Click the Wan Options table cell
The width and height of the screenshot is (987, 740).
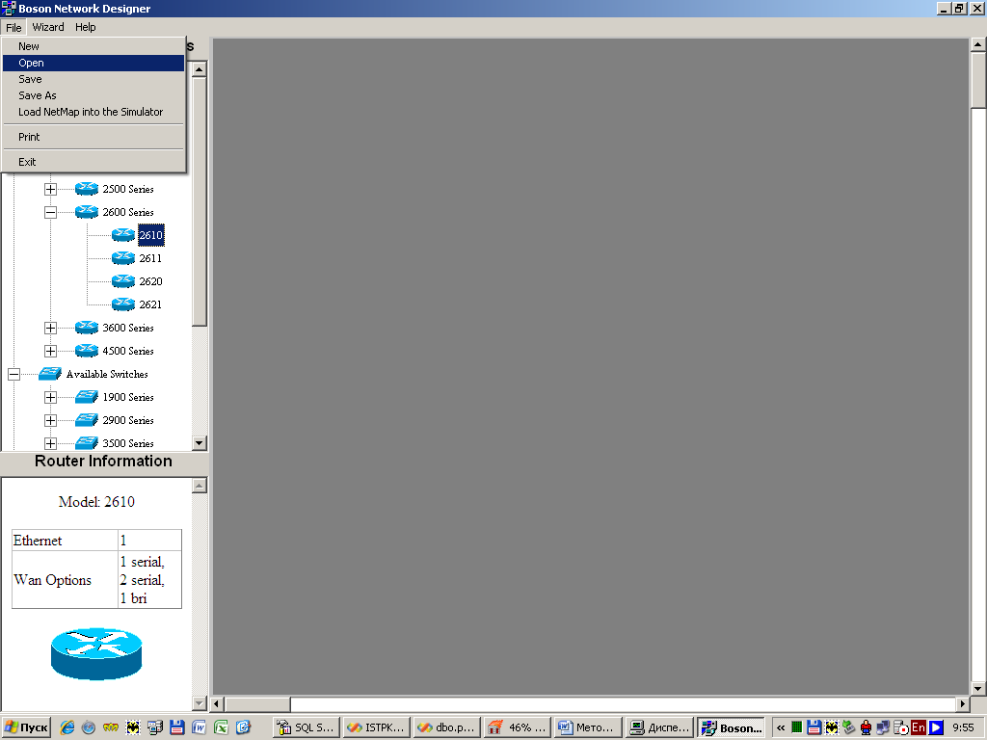pos(65,580)
